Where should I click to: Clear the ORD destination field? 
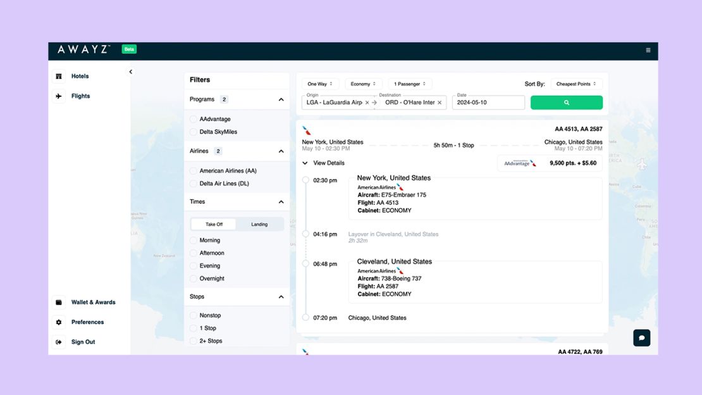(440, 103)
